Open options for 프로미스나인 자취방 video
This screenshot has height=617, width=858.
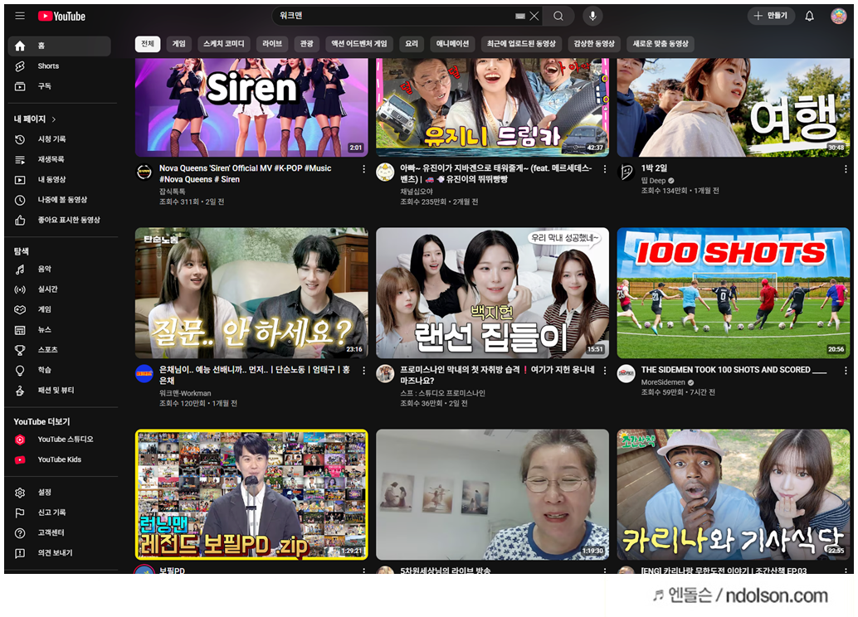(605, 371)
